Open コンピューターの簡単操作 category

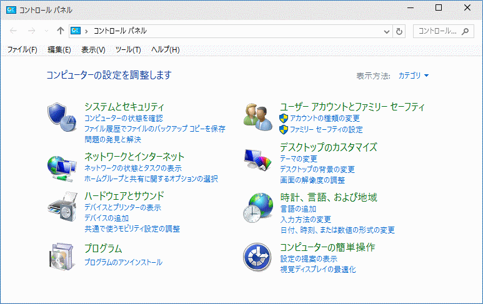(x=327, y=247)
